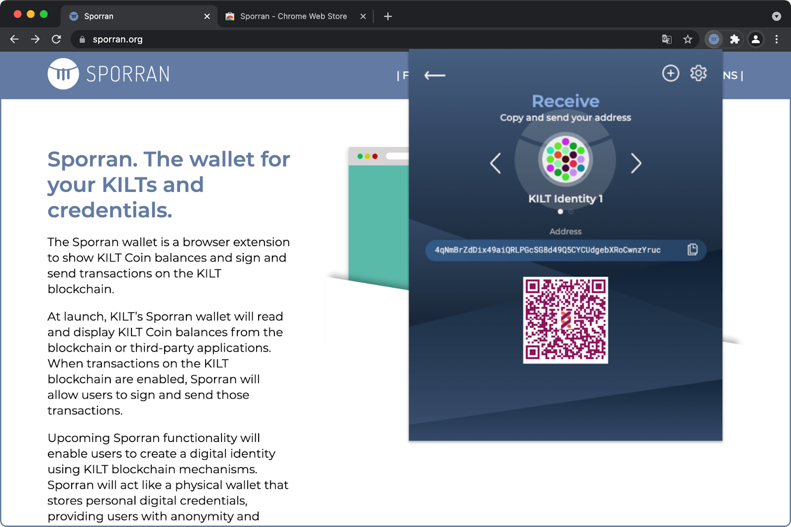Click the Receive heading in popup

pos(566,101)
